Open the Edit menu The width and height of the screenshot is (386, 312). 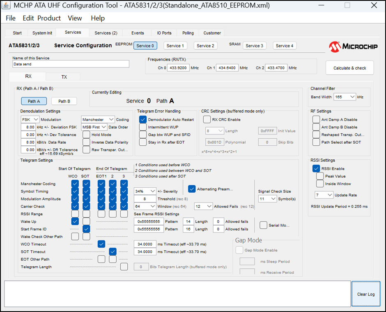[x=28, y=18]
